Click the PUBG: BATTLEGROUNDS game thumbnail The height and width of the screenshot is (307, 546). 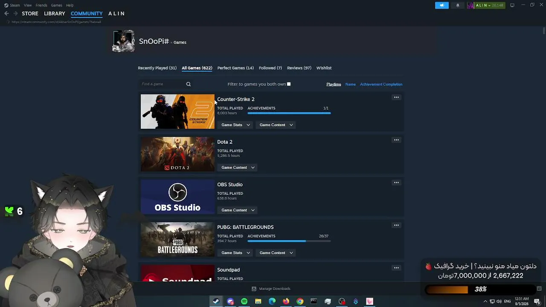point(177,239)
